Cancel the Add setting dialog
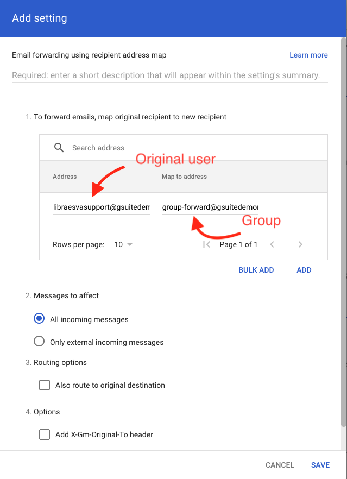The image size is (347, 479). click(x=280, y=465)
